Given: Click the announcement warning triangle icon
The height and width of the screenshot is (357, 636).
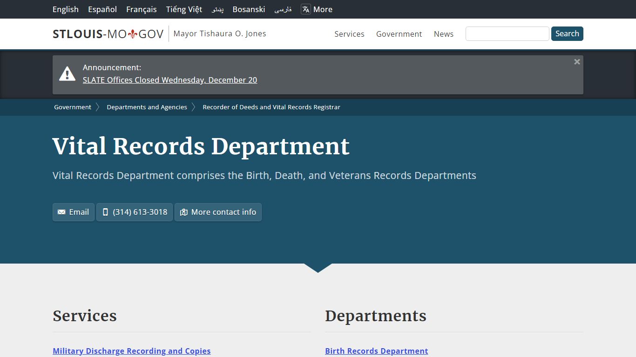Looking at the screenshot, I should [x=67, y=74].
